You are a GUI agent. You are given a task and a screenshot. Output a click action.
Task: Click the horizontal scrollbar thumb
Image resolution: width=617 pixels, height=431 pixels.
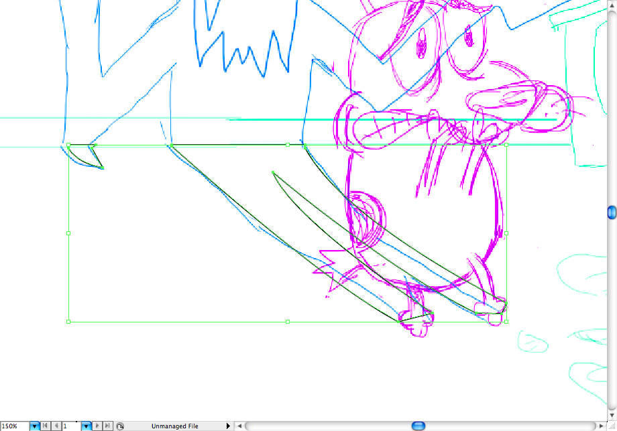pyautogui.click(x=418, y=426)
